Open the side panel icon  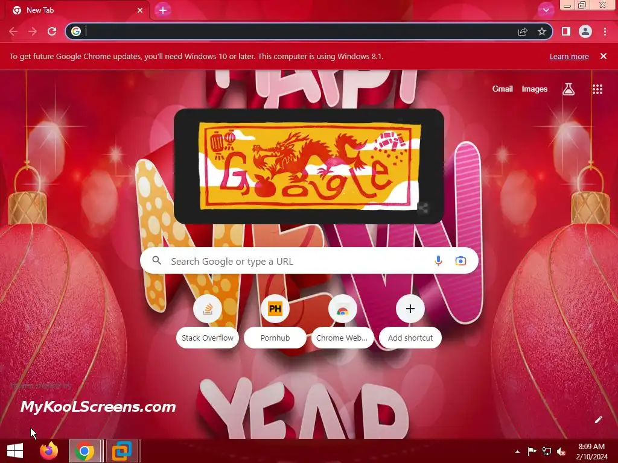pyautogui.click(x=566, y=31)
